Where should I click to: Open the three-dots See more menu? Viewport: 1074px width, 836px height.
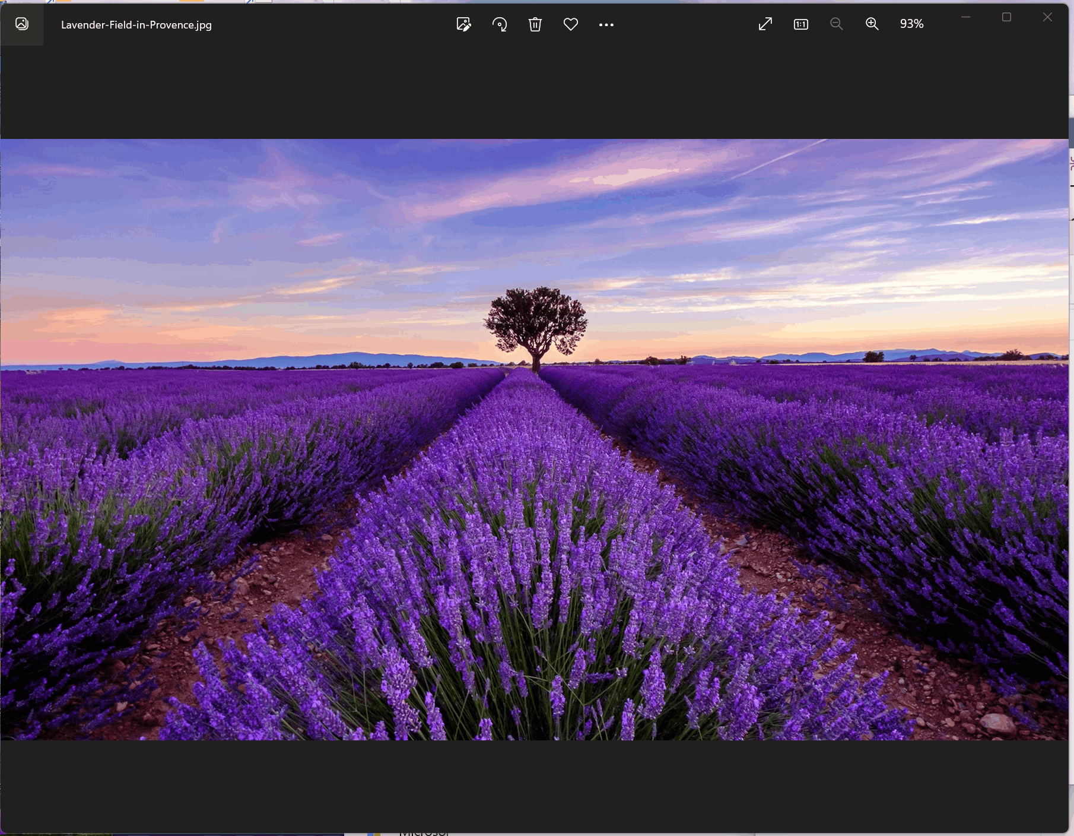(606, 25)
